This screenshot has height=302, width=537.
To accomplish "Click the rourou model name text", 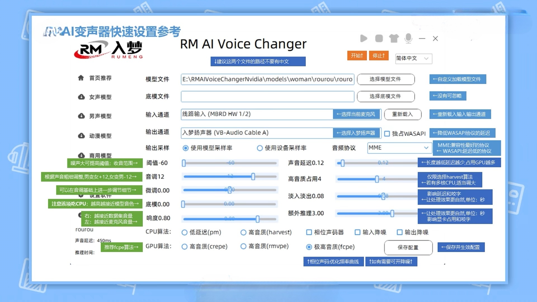I will click(x=84, y=230).
